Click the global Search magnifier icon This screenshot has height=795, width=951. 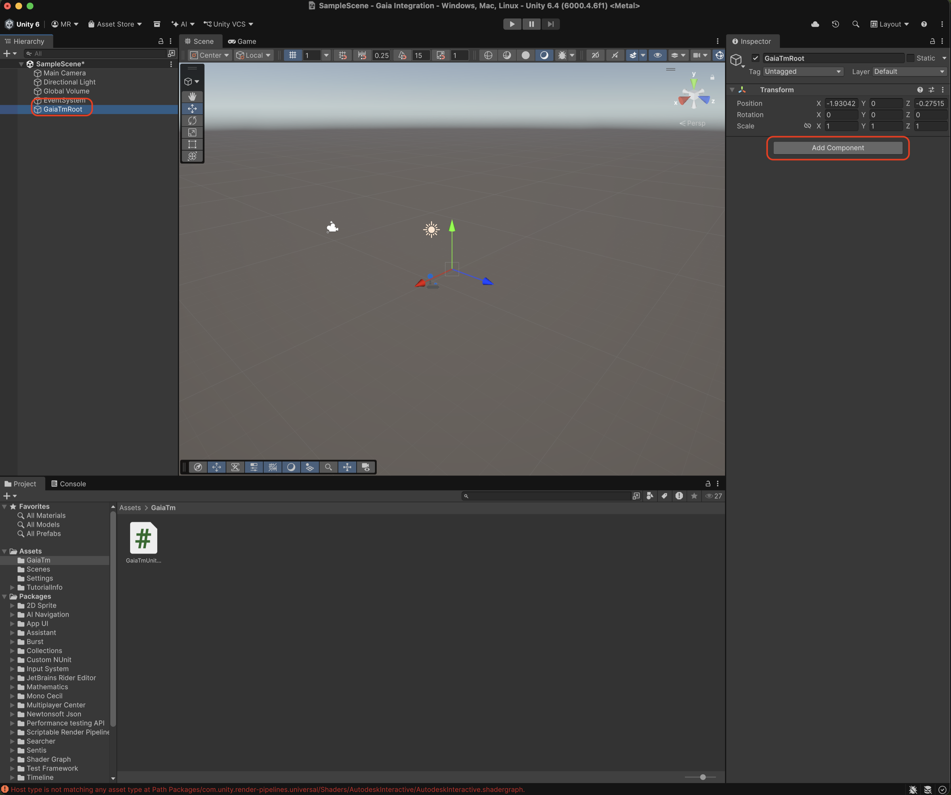click(x=856, y=24)
